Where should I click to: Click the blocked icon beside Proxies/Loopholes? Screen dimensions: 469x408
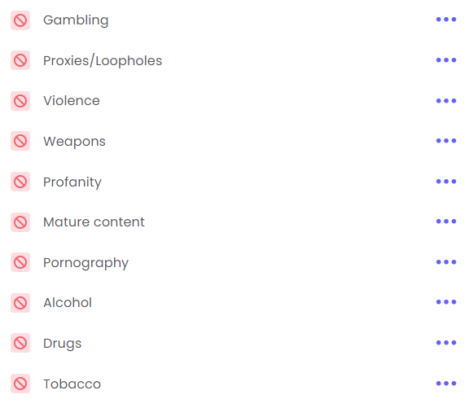[x=20, y=60]
